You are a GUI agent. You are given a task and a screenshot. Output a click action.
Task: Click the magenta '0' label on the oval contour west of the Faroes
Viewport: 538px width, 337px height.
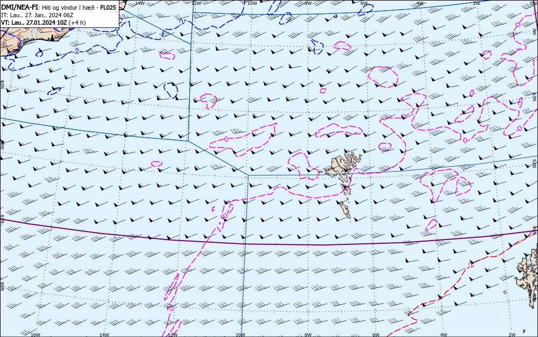[226, 139]
